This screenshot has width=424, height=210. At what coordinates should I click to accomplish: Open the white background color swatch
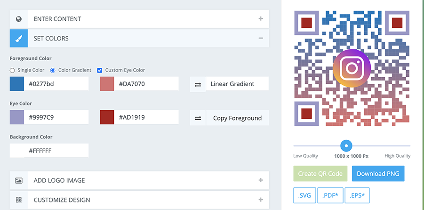coord(17,151)
